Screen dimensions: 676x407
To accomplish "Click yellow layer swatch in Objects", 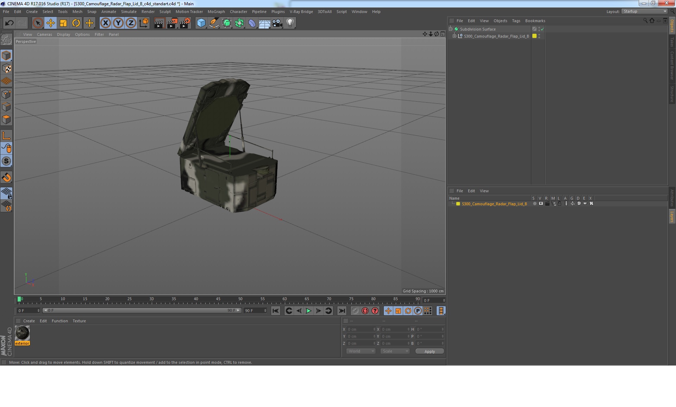I will pos(534,36).
